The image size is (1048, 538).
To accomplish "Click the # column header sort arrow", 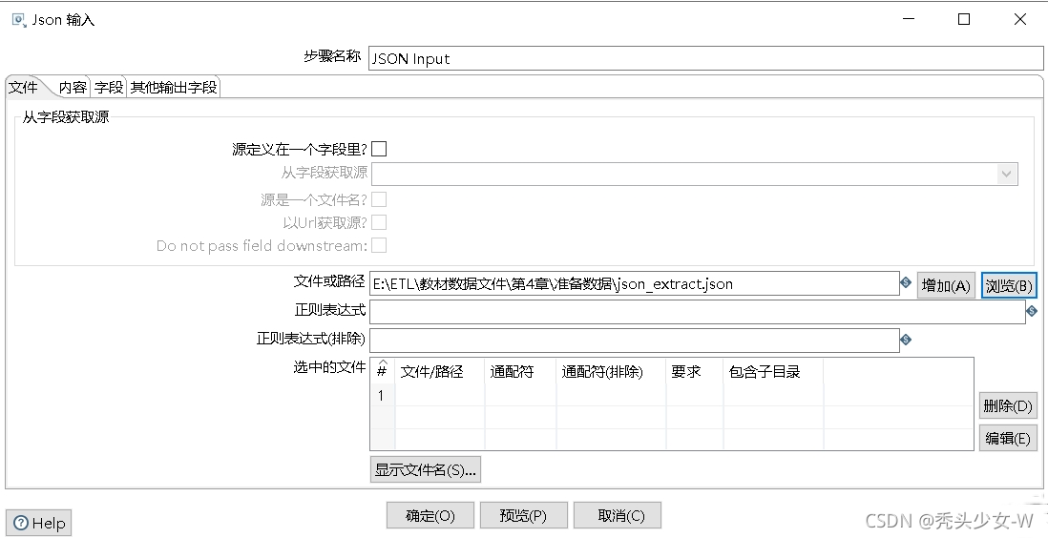I will 383,363.
